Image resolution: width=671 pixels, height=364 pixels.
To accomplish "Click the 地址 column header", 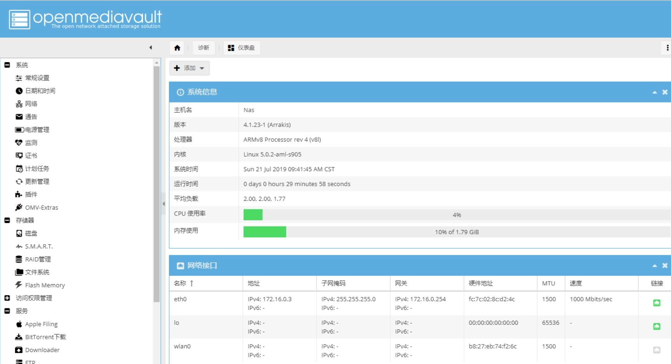I will click(x=280, y=283).
